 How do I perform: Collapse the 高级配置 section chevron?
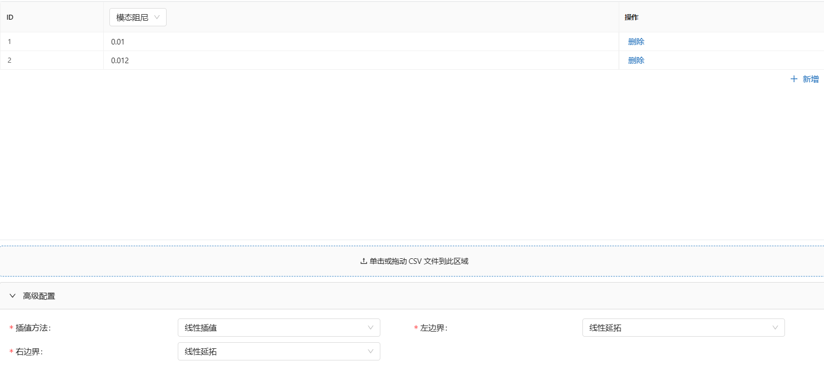click(13, 296)
